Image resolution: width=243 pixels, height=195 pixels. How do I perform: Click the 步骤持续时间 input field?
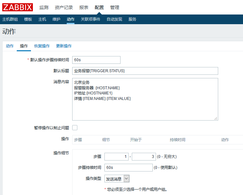pyautogui.click(x=128, y=168)
